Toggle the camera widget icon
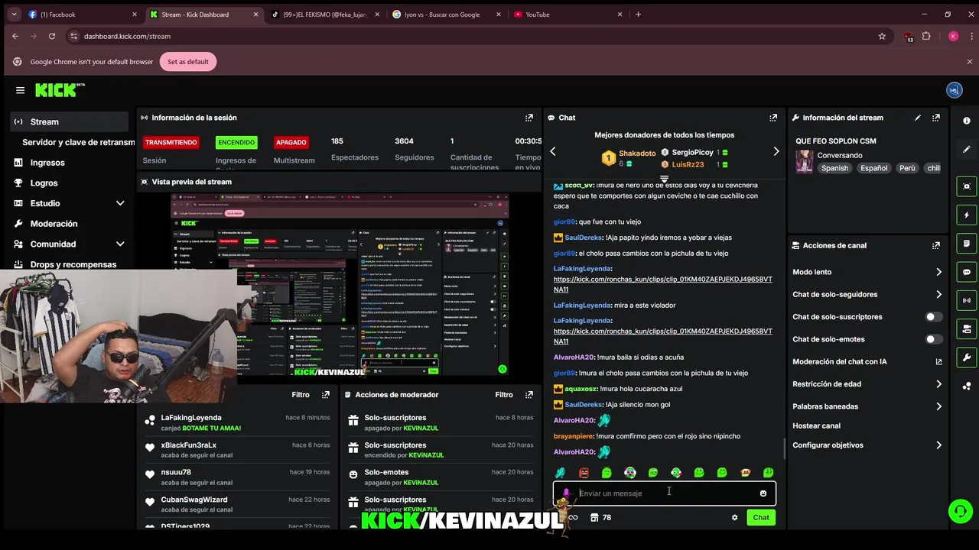Screen dimensions: 979x550 coord(967,329)
